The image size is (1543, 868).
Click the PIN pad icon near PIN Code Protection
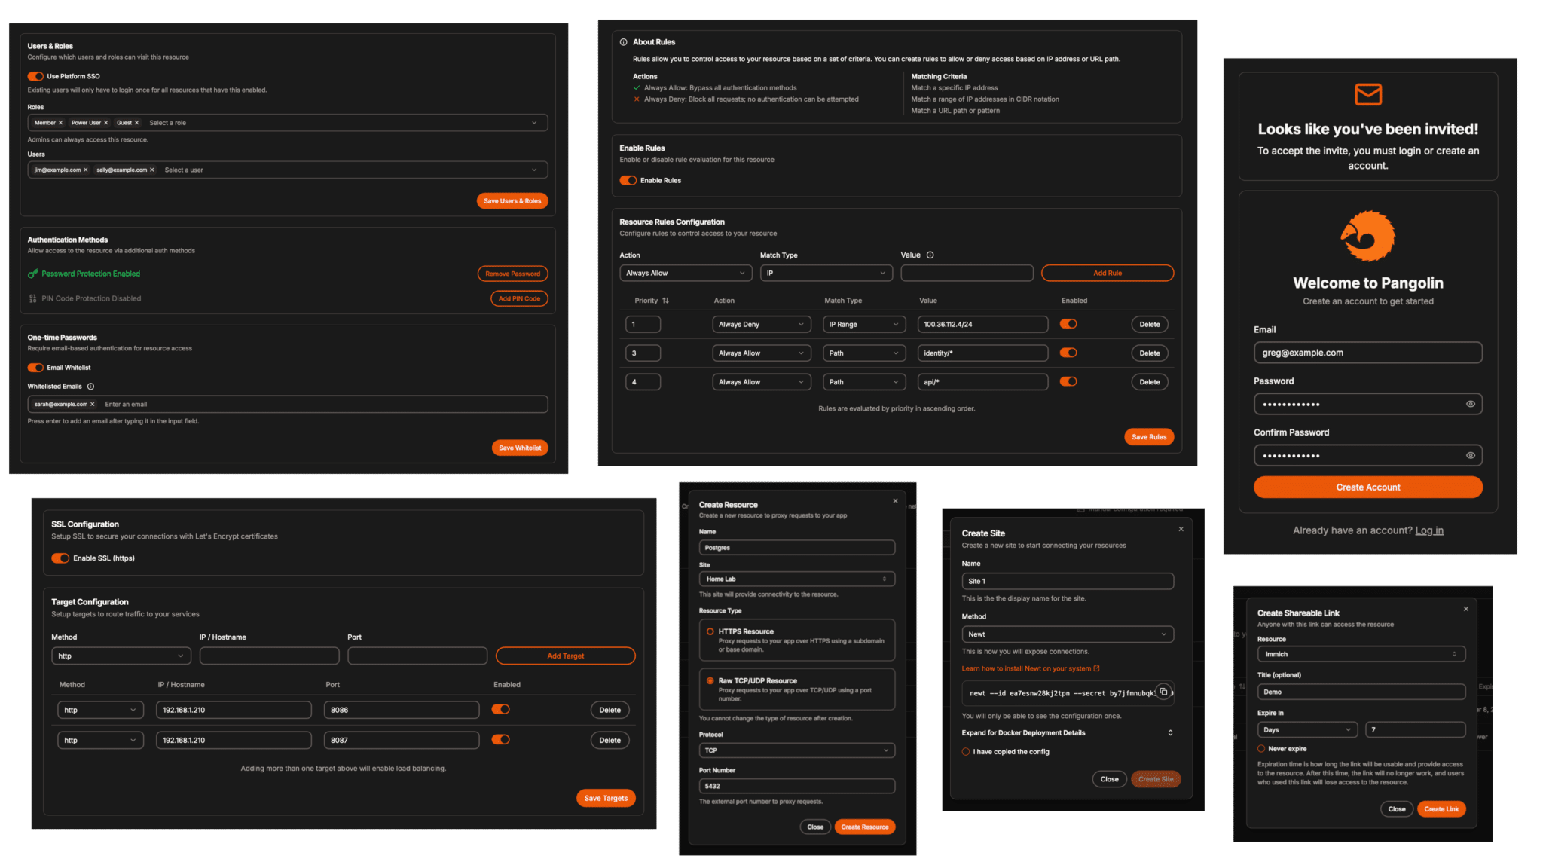[33, 298]
